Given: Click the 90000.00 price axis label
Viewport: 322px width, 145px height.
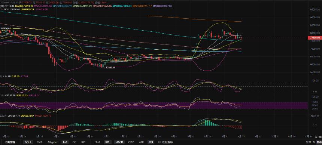Looking at the screenshot, I should click(x=315, y=18).
